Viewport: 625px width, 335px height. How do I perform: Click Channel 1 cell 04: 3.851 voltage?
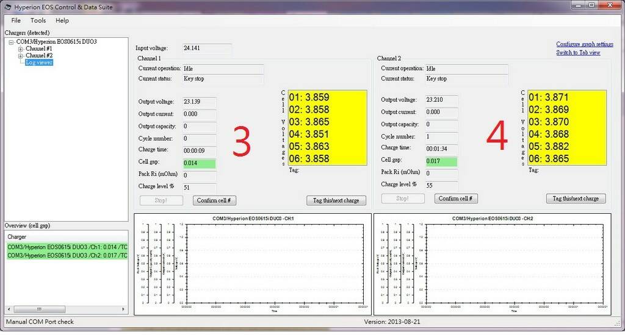pyautogui.click(x=309, y=134)
